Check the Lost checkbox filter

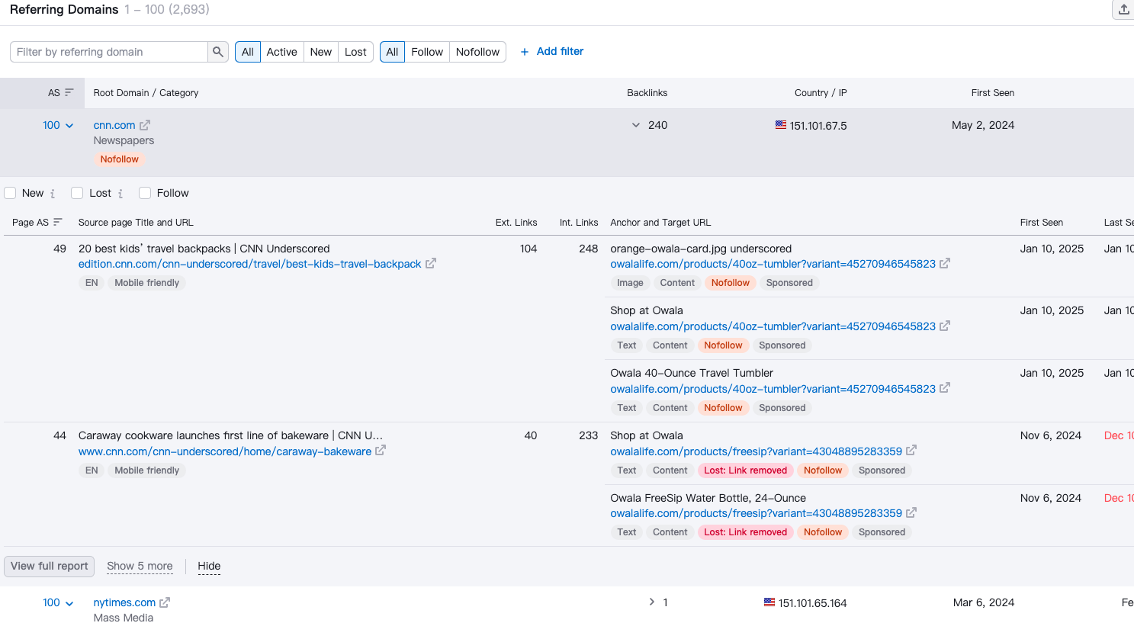[77, 194]
